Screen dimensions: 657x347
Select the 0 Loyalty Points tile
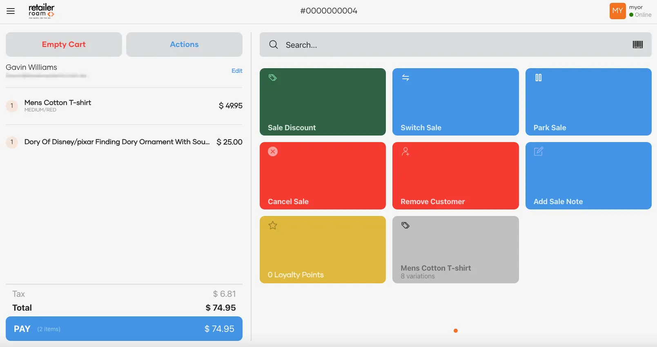pyautogui.click(x=323, y=249)
